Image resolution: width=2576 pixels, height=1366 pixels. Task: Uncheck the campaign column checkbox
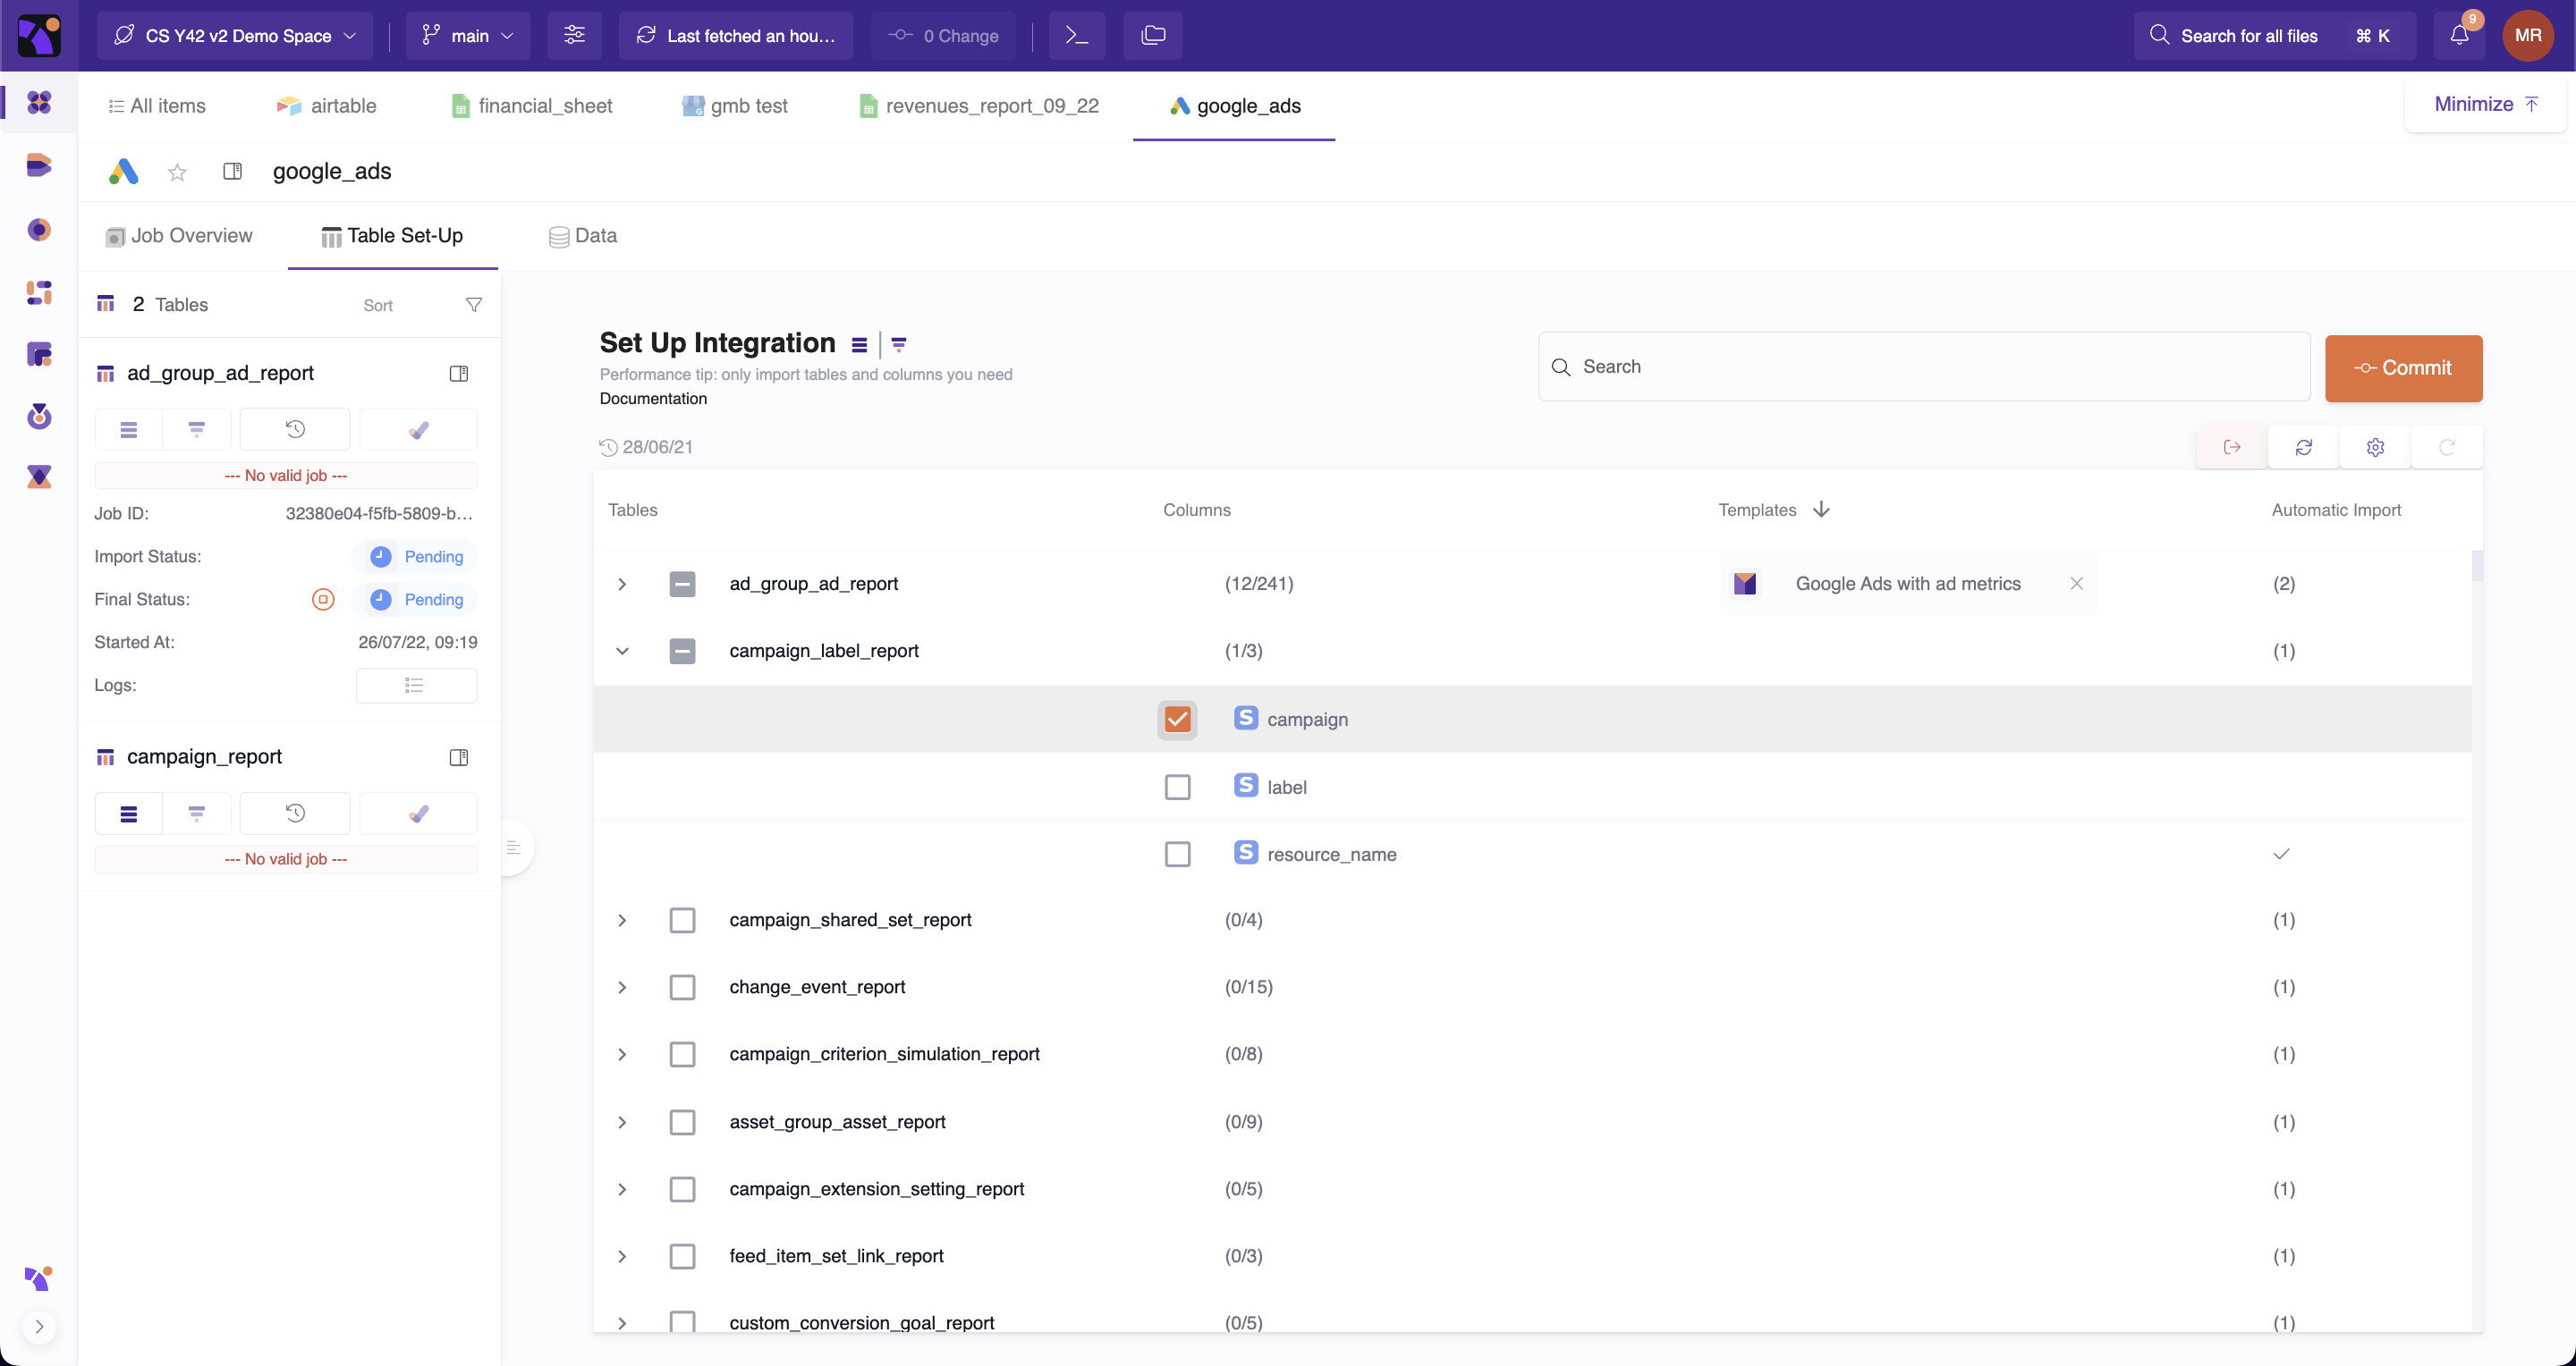[1177, 720]
